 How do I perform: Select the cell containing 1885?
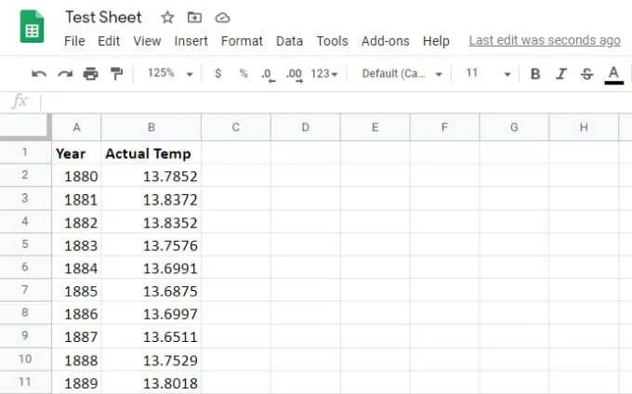[x=76, y=290]
